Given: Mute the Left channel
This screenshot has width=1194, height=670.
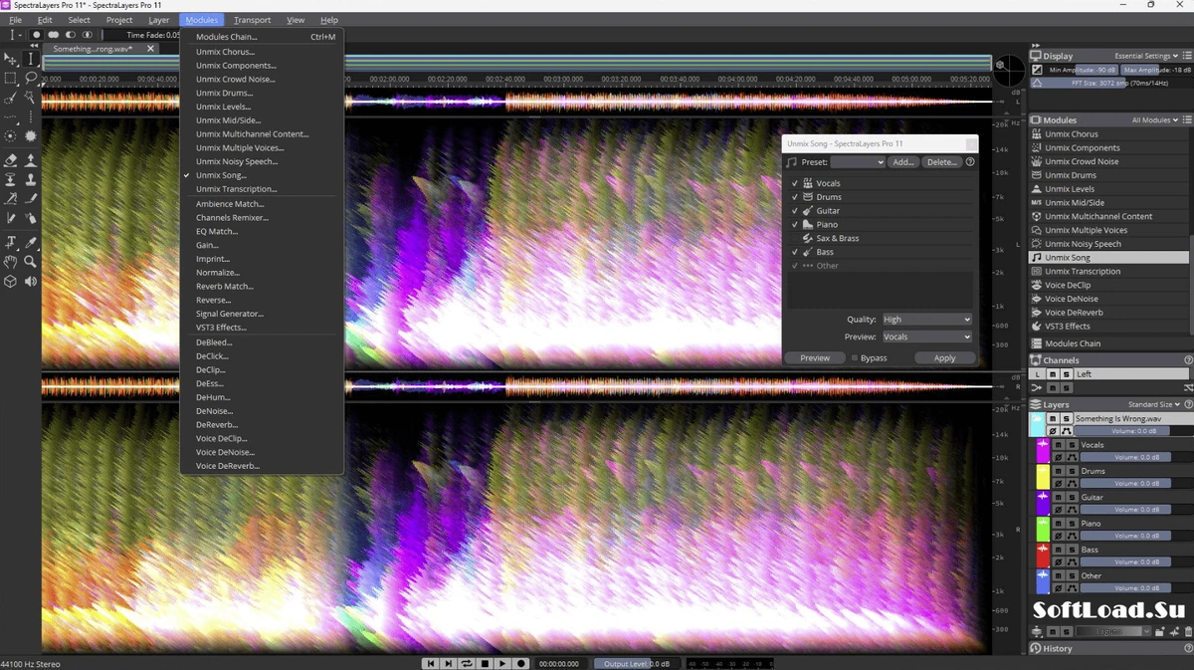Looking at the screenshot, I should [x=1053, y=373].
